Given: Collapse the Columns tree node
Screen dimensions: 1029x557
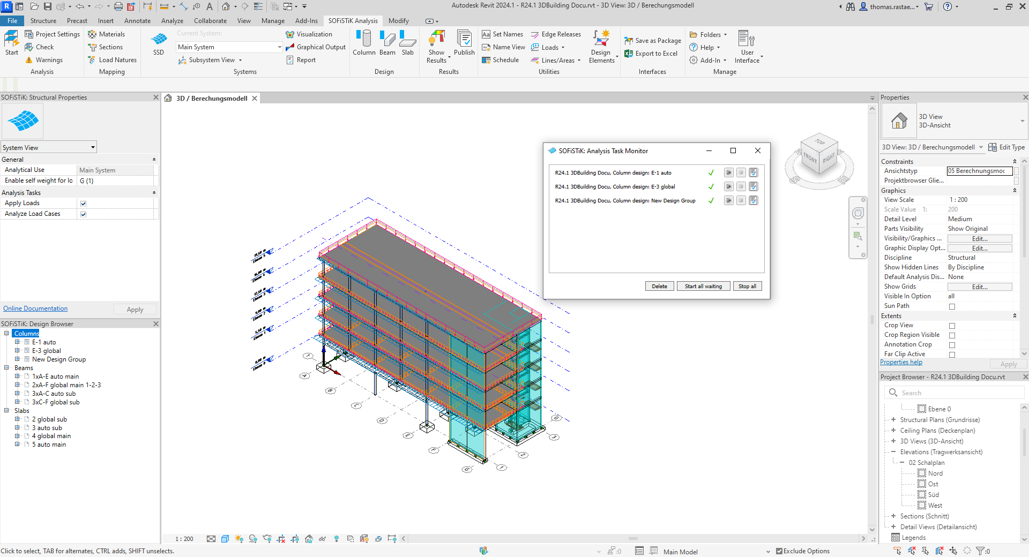Looking at the screenshot, I should point(6,333).
